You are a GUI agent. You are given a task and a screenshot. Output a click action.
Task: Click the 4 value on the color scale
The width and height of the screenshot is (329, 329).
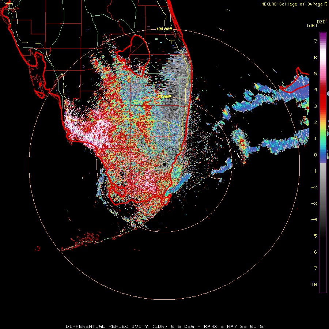315,90
